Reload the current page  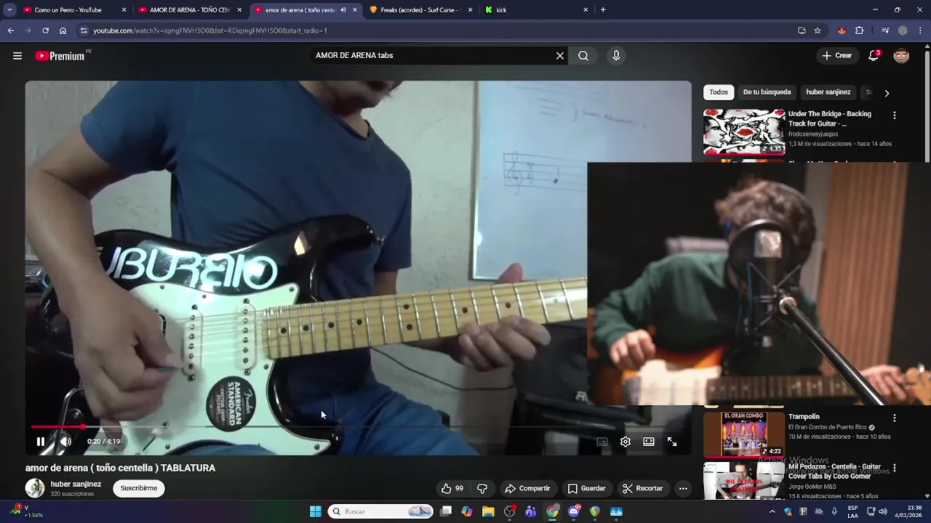pyautogui.click(x=45, y=31)
